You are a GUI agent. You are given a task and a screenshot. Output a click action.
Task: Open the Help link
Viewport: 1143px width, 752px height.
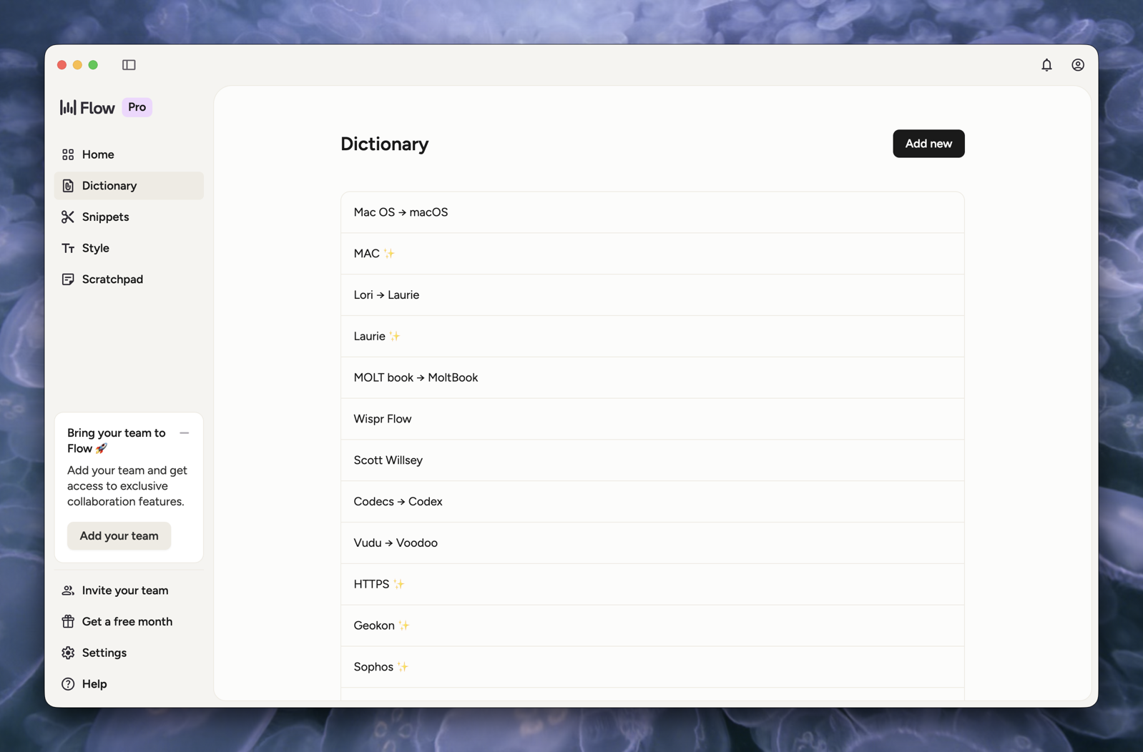tap(129, 684)
